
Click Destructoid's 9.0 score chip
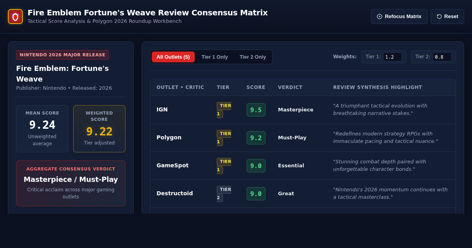pyautogui.click(x=256, y=194)
